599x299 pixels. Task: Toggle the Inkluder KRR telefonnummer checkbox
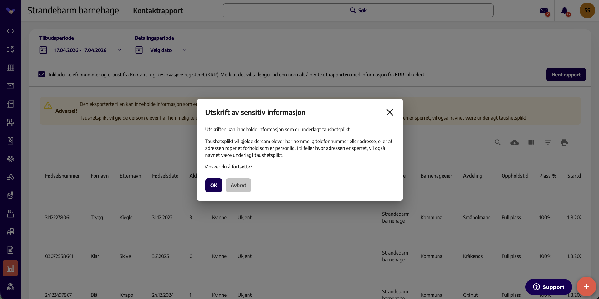(x=42, y=75)
